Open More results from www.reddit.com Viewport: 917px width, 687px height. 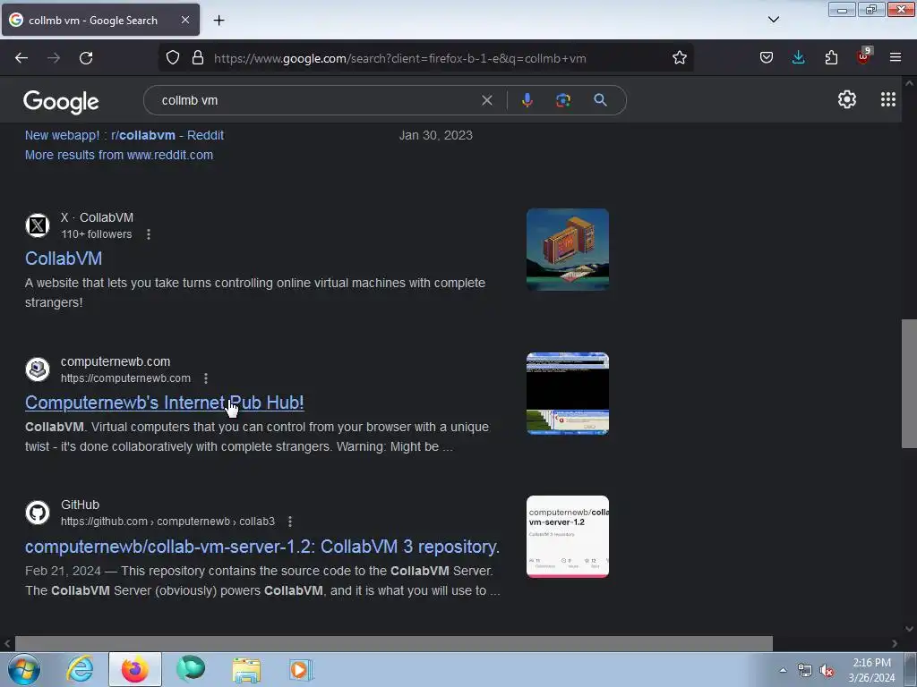tap(119, 155)
